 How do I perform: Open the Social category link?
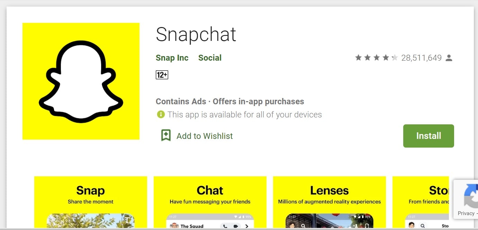pyautogui.click(x=210, y=58)
